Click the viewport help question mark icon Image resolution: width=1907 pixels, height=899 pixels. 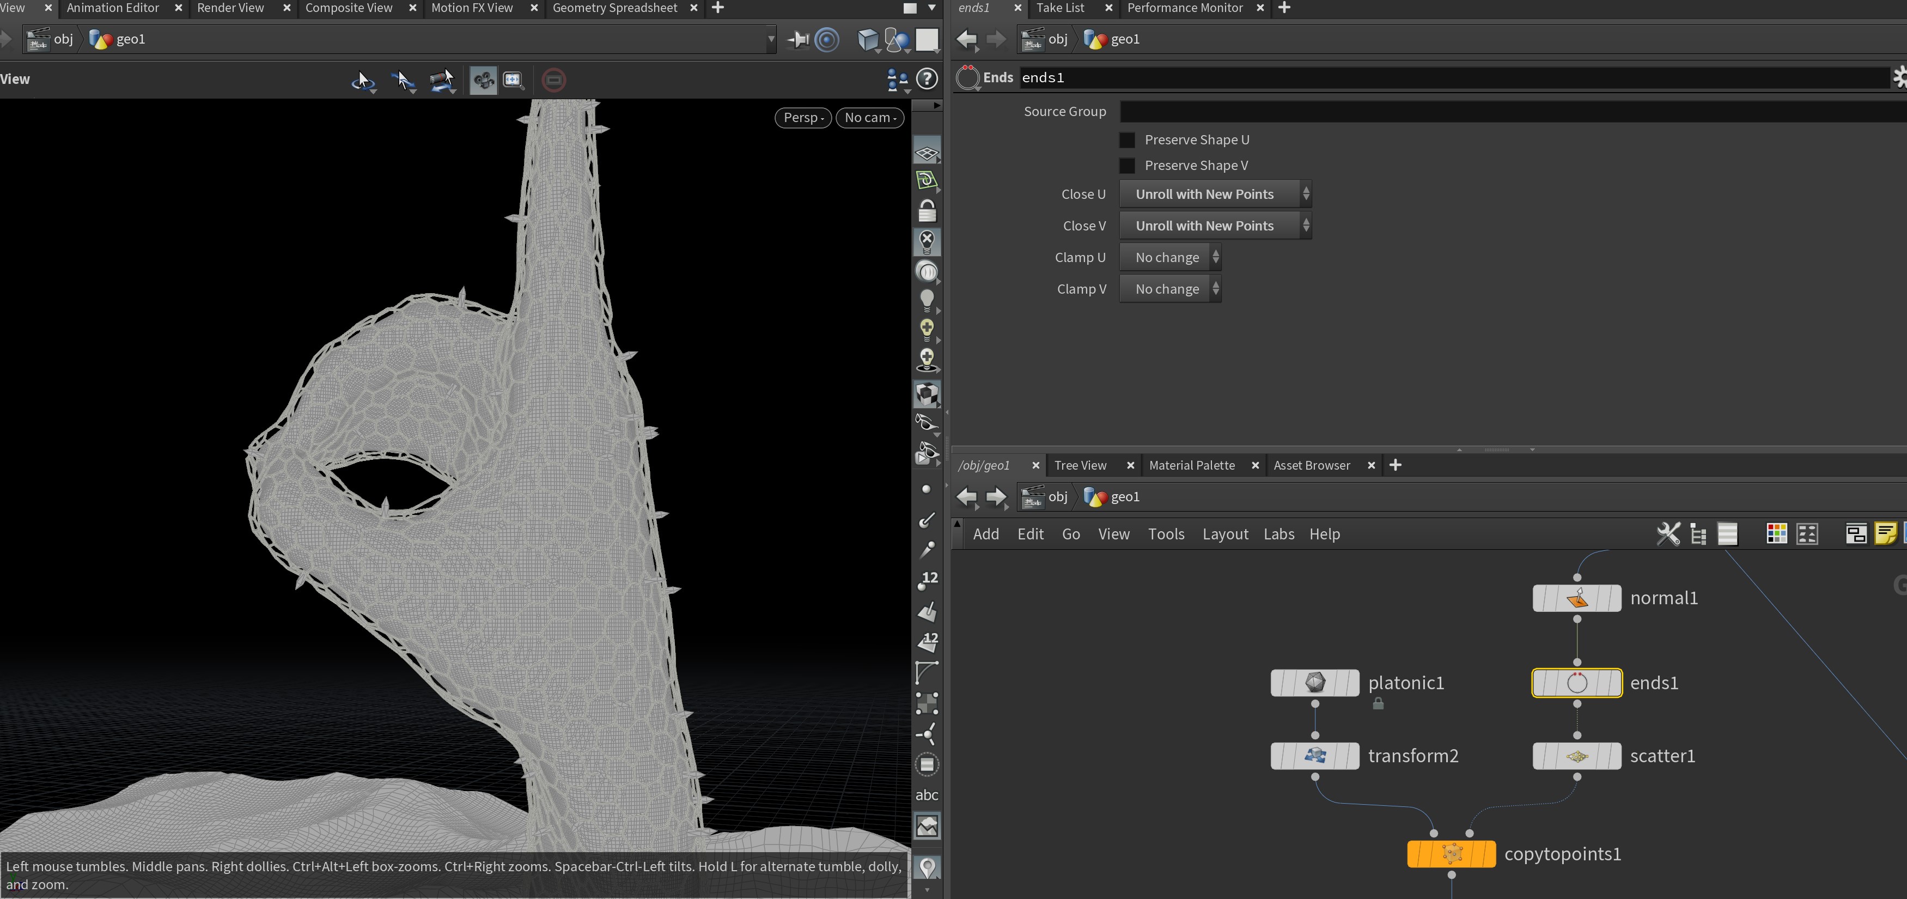pos(927,79)
